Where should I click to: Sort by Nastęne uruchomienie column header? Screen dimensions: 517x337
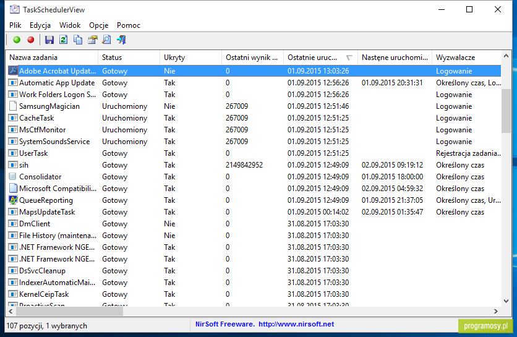[x=395, y=58]
